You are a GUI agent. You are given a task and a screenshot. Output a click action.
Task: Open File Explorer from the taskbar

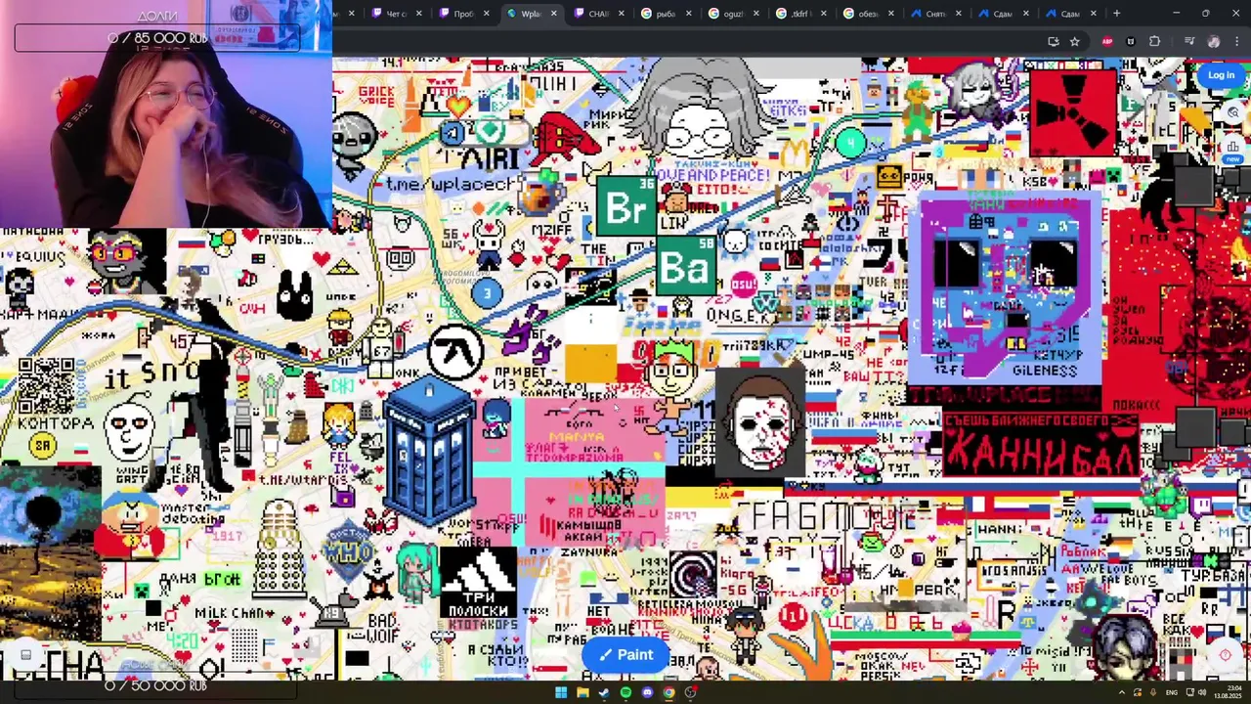(x=582, y=692)
